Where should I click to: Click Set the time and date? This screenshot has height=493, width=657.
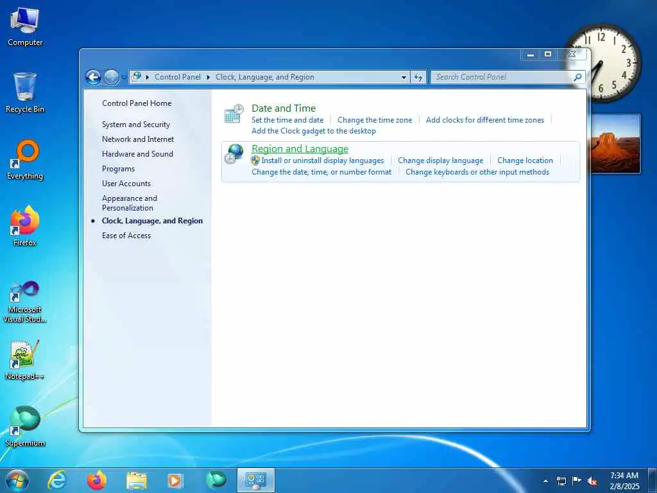[287, 120]
